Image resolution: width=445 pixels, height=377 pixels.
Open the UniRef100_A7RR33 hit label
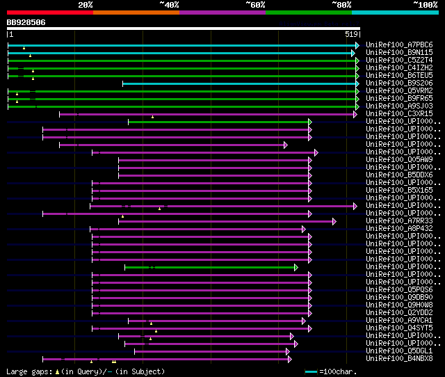pos(399,221)
